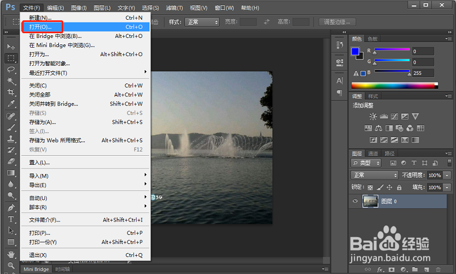This screenshot has width=456, height=274.
Task: Open the 不透明度 slider arrow
Action: coord(447,175)
